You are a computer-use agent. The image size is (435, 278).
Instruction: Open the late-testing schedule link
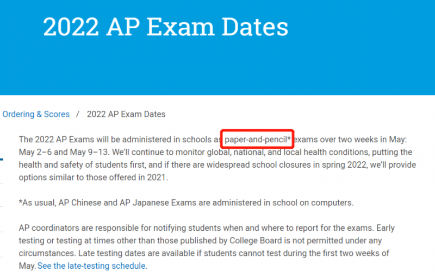pyautogui.click(x=92, y=266)
